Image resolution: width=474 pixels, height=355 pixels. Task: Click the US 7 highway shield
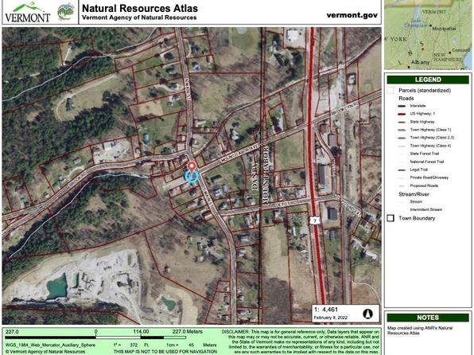[315, 220]
